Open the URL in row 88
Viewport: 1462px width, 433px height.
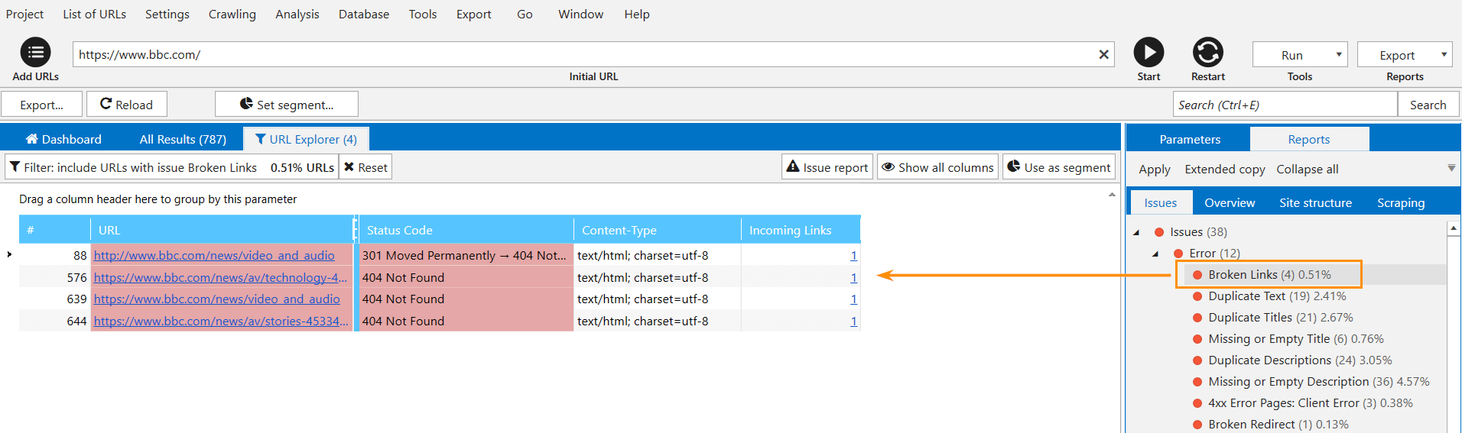tap(214, 255)
